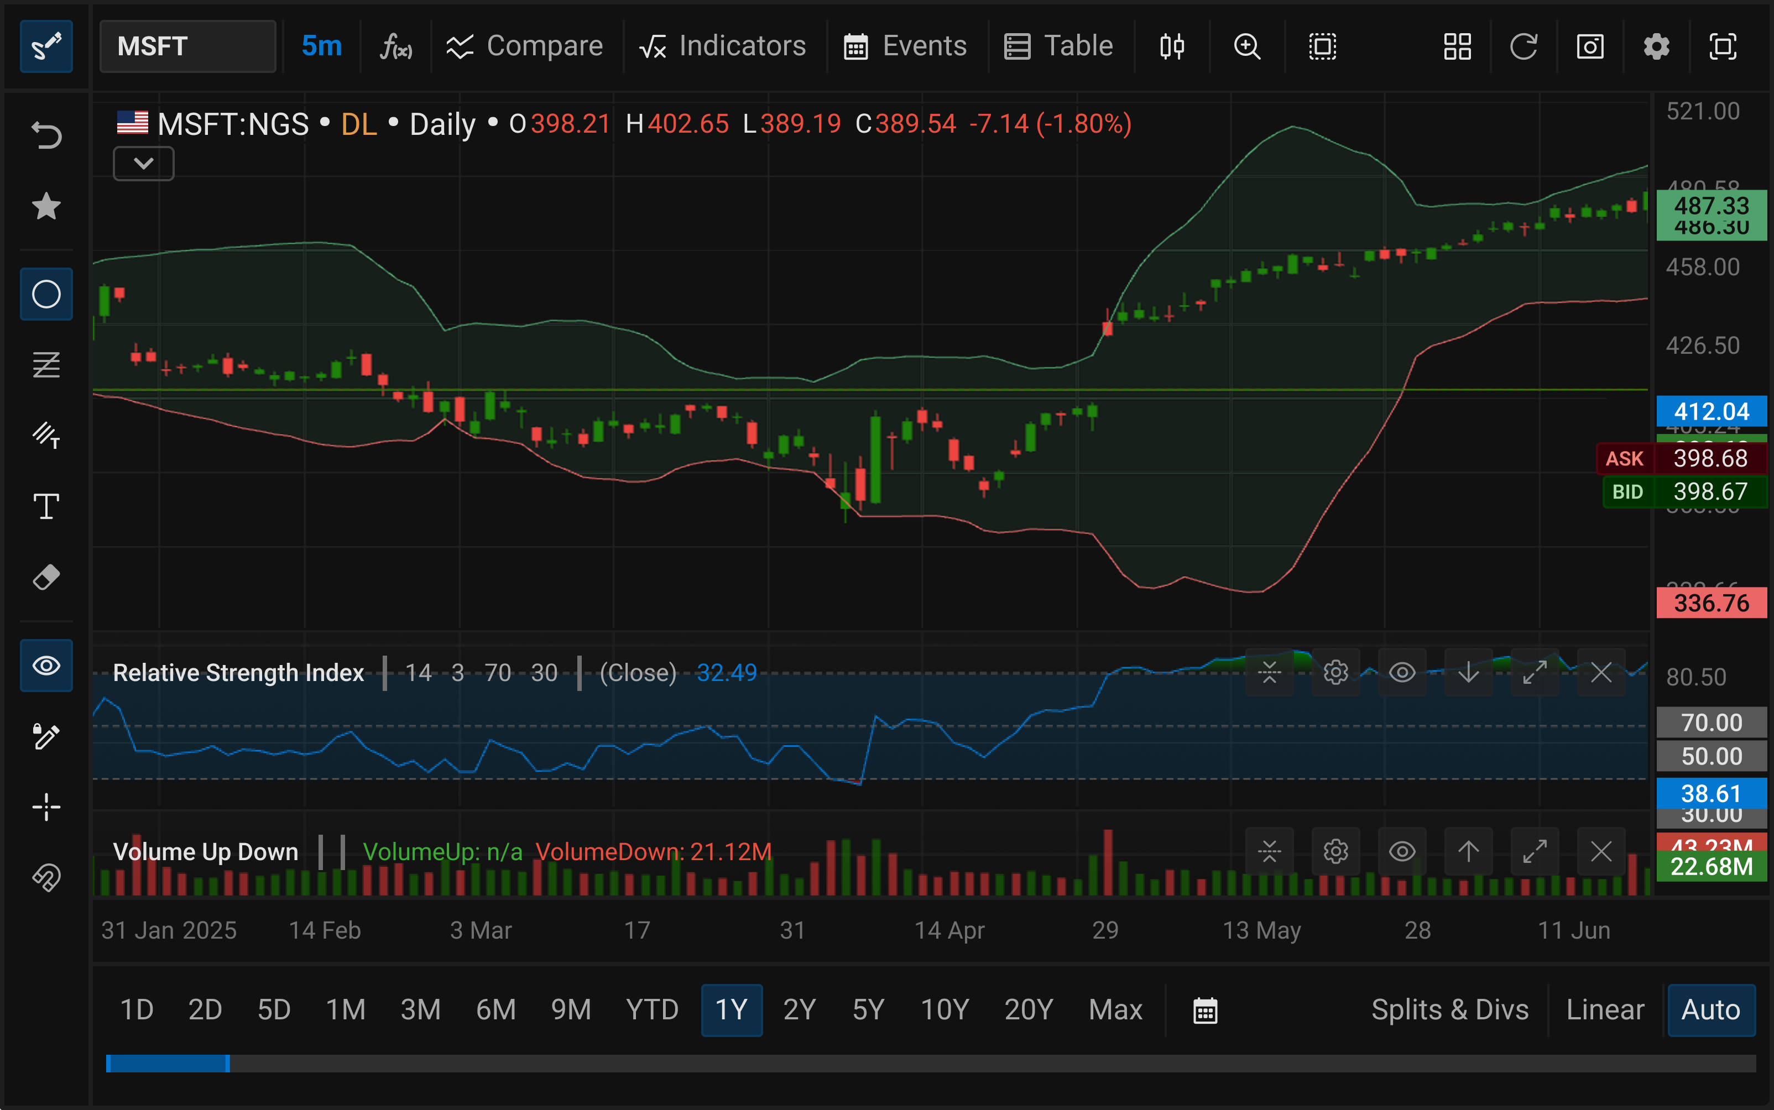The image size is (1774, 1110).
Task: Move the Volume pane up
Action: (x=1469, y=852)
